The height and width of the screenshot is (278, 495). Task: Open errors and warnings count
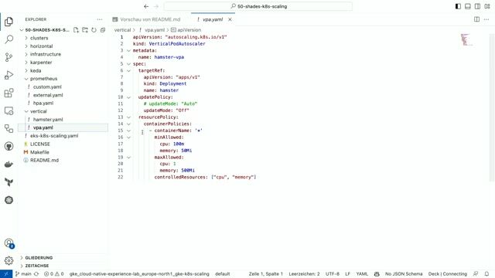tap(53, 274)
